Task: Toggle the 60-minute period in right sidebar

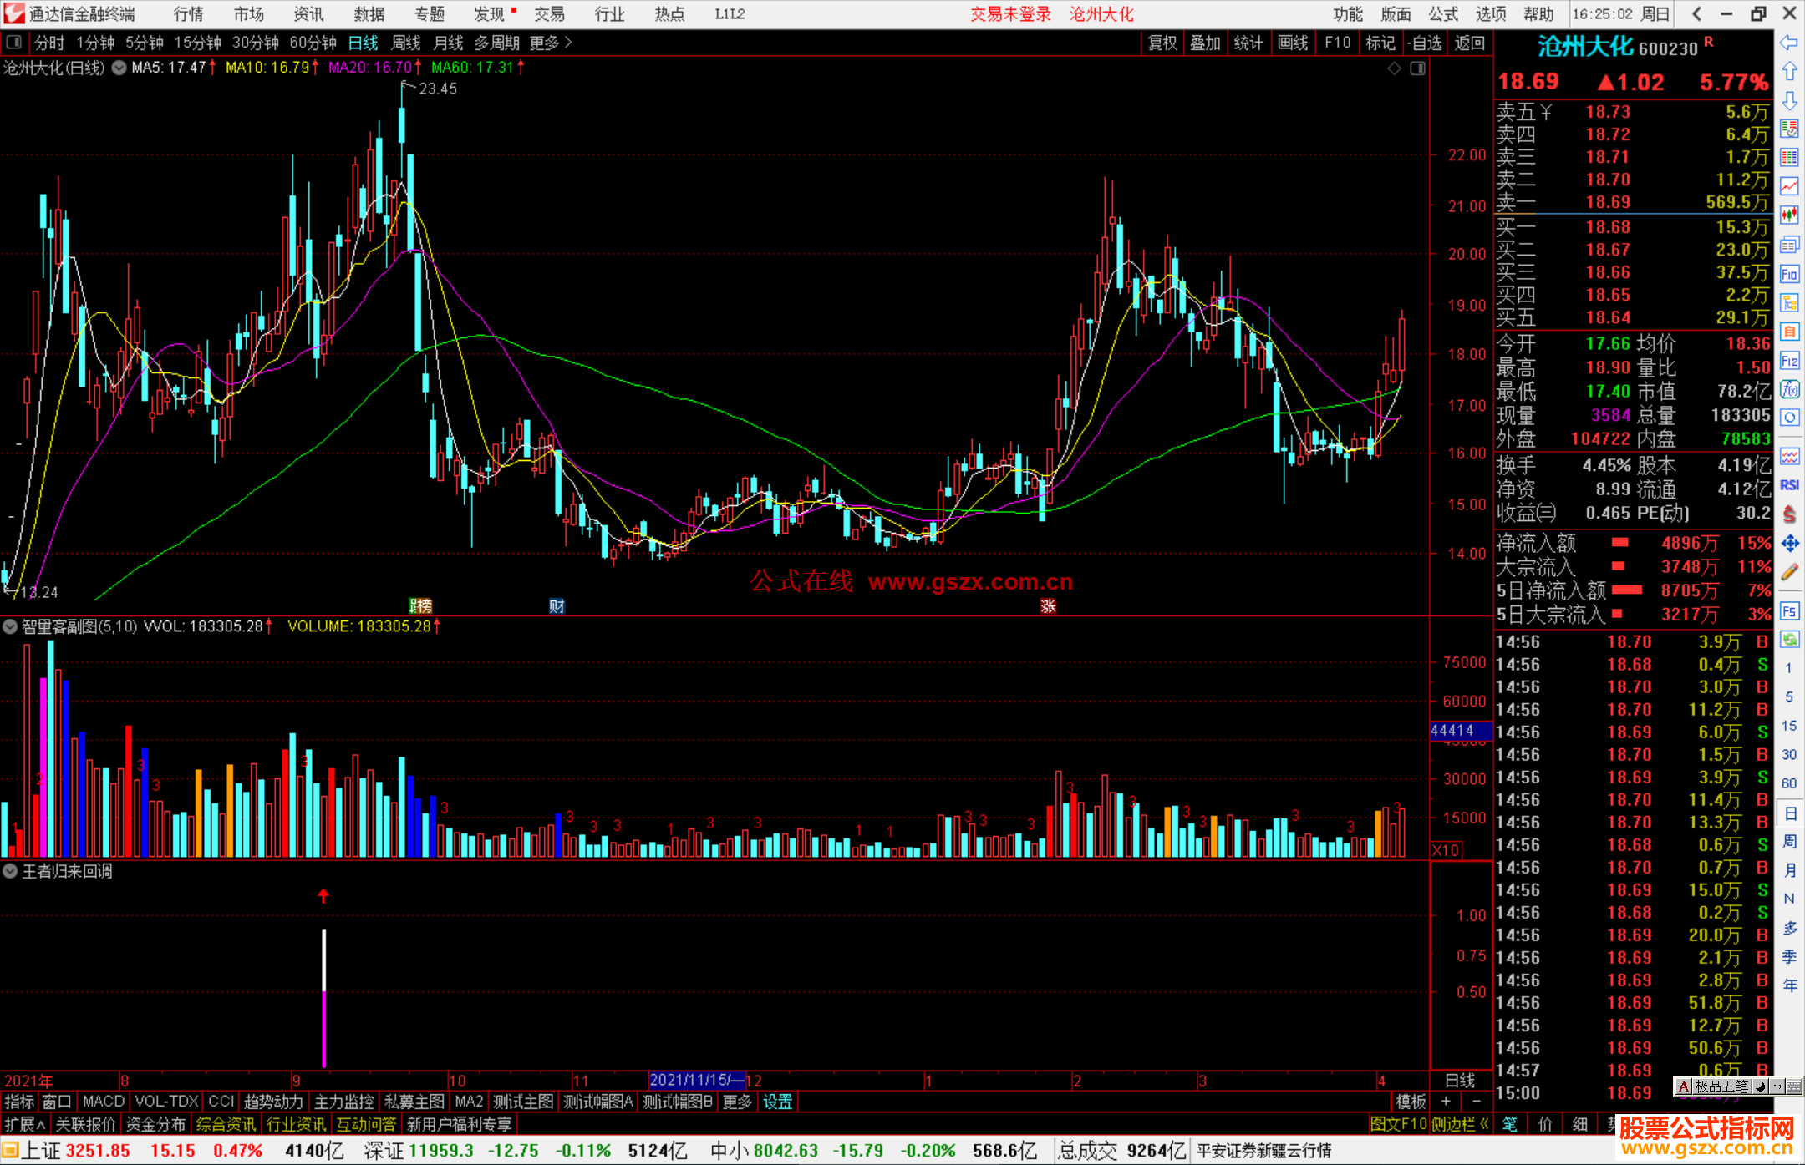Action: 1788,783
